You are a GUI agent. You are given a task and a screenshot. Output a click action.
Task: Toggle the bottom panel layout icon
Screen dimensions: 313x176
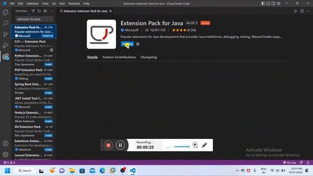pyautogui.click(x=268, y=3)
